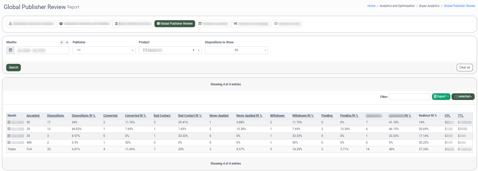Open the Dispositions to Show dropdown
Screen dimensions: 478x171
pyautogui.click(x=236, y=50)
